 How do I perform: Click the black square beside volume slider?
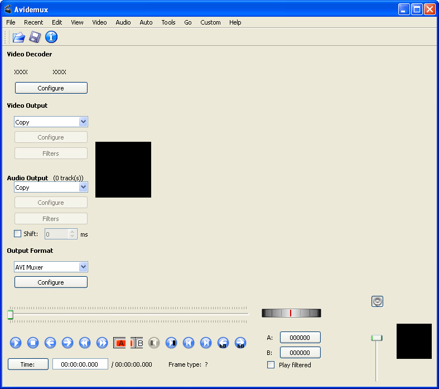pyautogui.click(x=414, y=342)
